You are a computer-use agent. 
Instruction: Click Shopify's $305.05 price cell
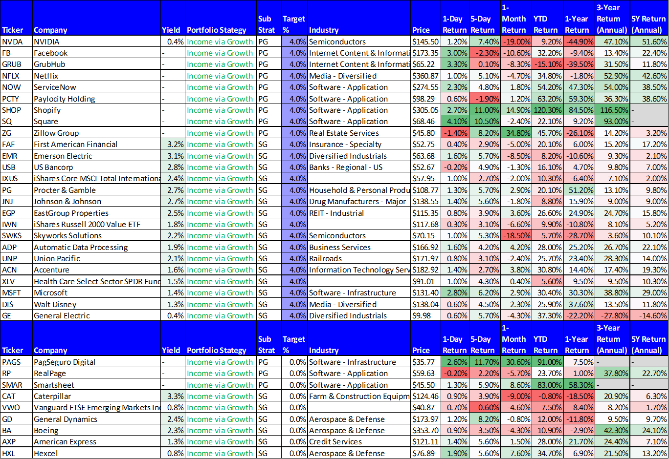click(x=425, y=110)
